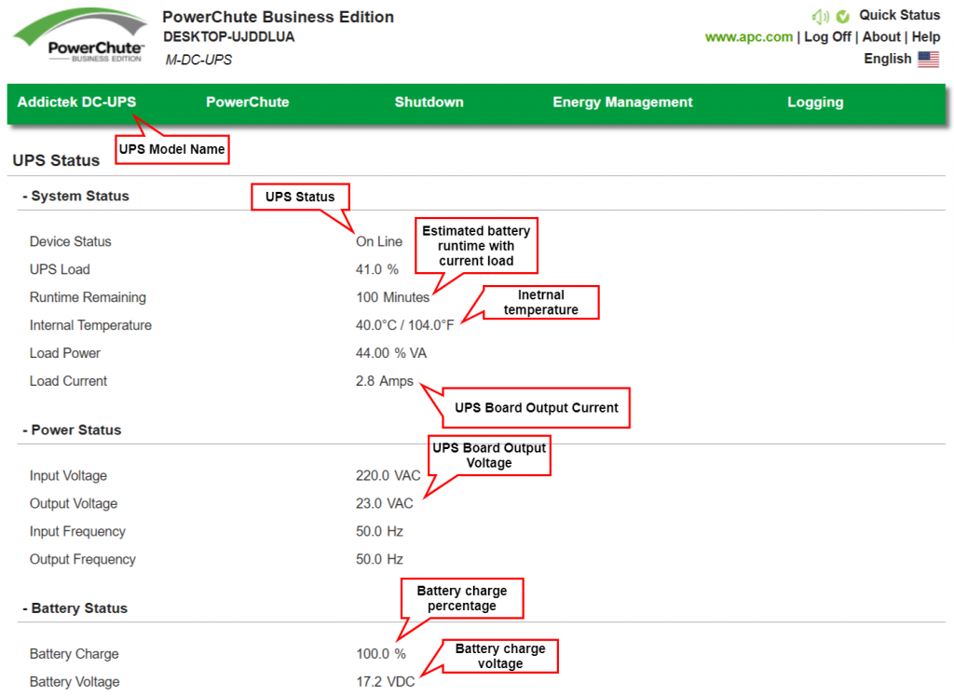
Task: Click the 100 Minutes runtime value
Action: click(393, 297)
